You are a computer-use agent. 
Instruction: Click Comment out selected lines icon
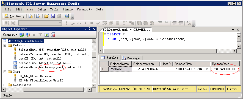(x=160, y=23)
